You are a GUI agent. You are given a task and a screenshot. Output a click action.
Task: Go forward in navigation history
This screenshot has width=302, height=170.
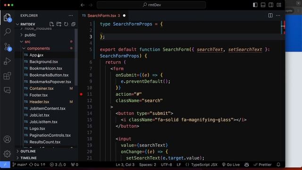pyautogui.click(x=91, y=5)
